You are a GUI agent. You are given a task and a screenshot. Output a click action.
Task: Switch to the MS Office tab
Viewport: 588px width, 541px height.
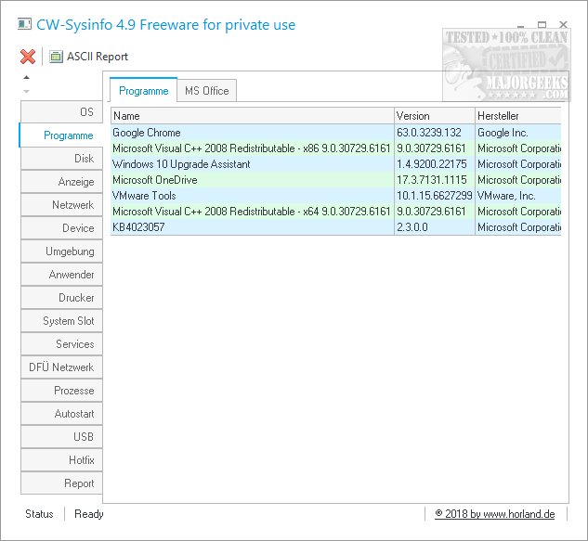tap(207, 90)
